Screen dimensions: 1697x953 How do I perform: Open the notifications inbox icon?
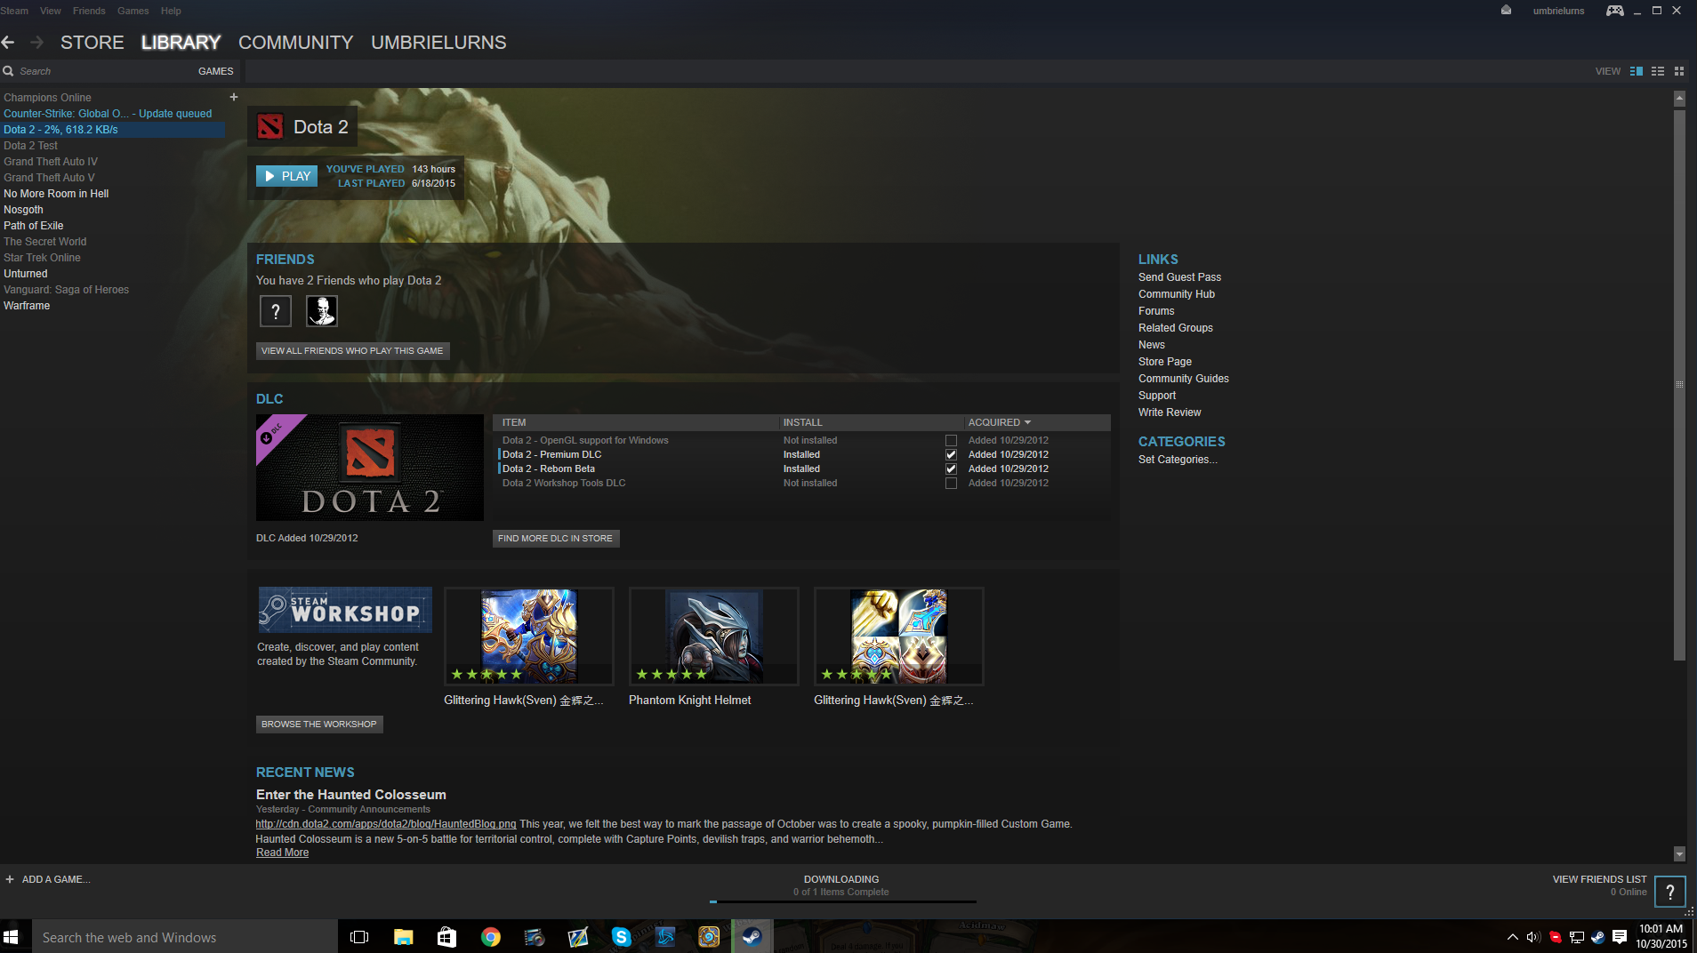pyautogui.click(x=1506, y=11)
